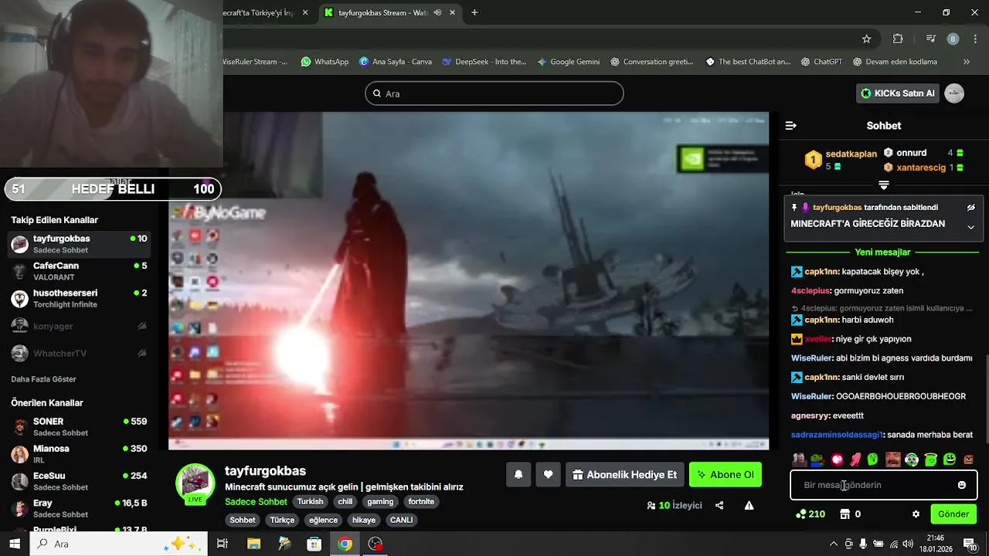
Task: Click the live stream video player
Action: click(468, 281)
